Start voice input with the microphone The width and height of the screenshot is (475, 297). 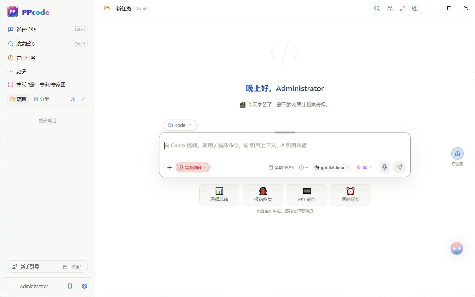[x=384, y=167]
